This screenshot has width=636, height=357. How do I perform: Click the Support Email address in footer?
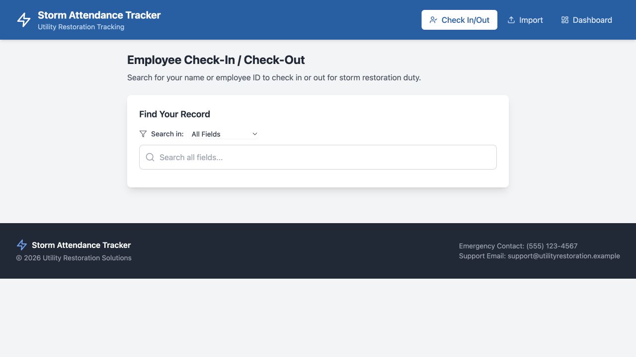[x=564, y=256]
